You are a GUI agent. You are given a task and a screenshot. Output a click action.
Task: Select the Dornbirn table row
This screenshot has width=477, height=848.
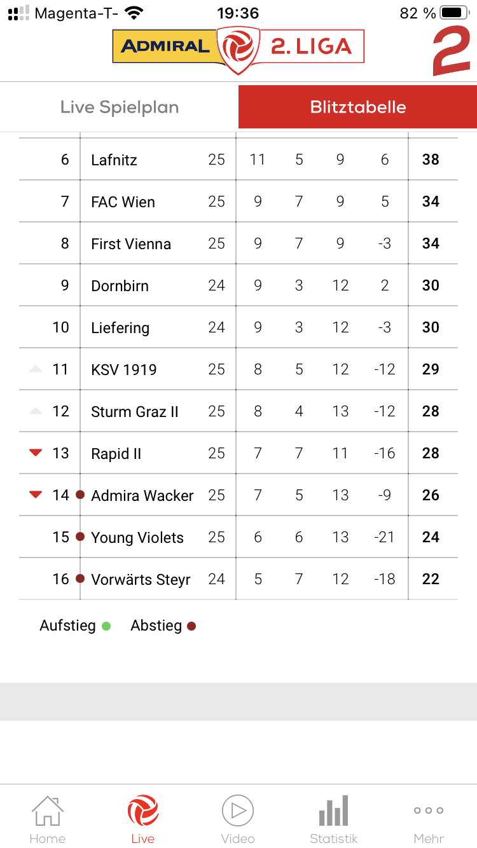click(238, 285)
